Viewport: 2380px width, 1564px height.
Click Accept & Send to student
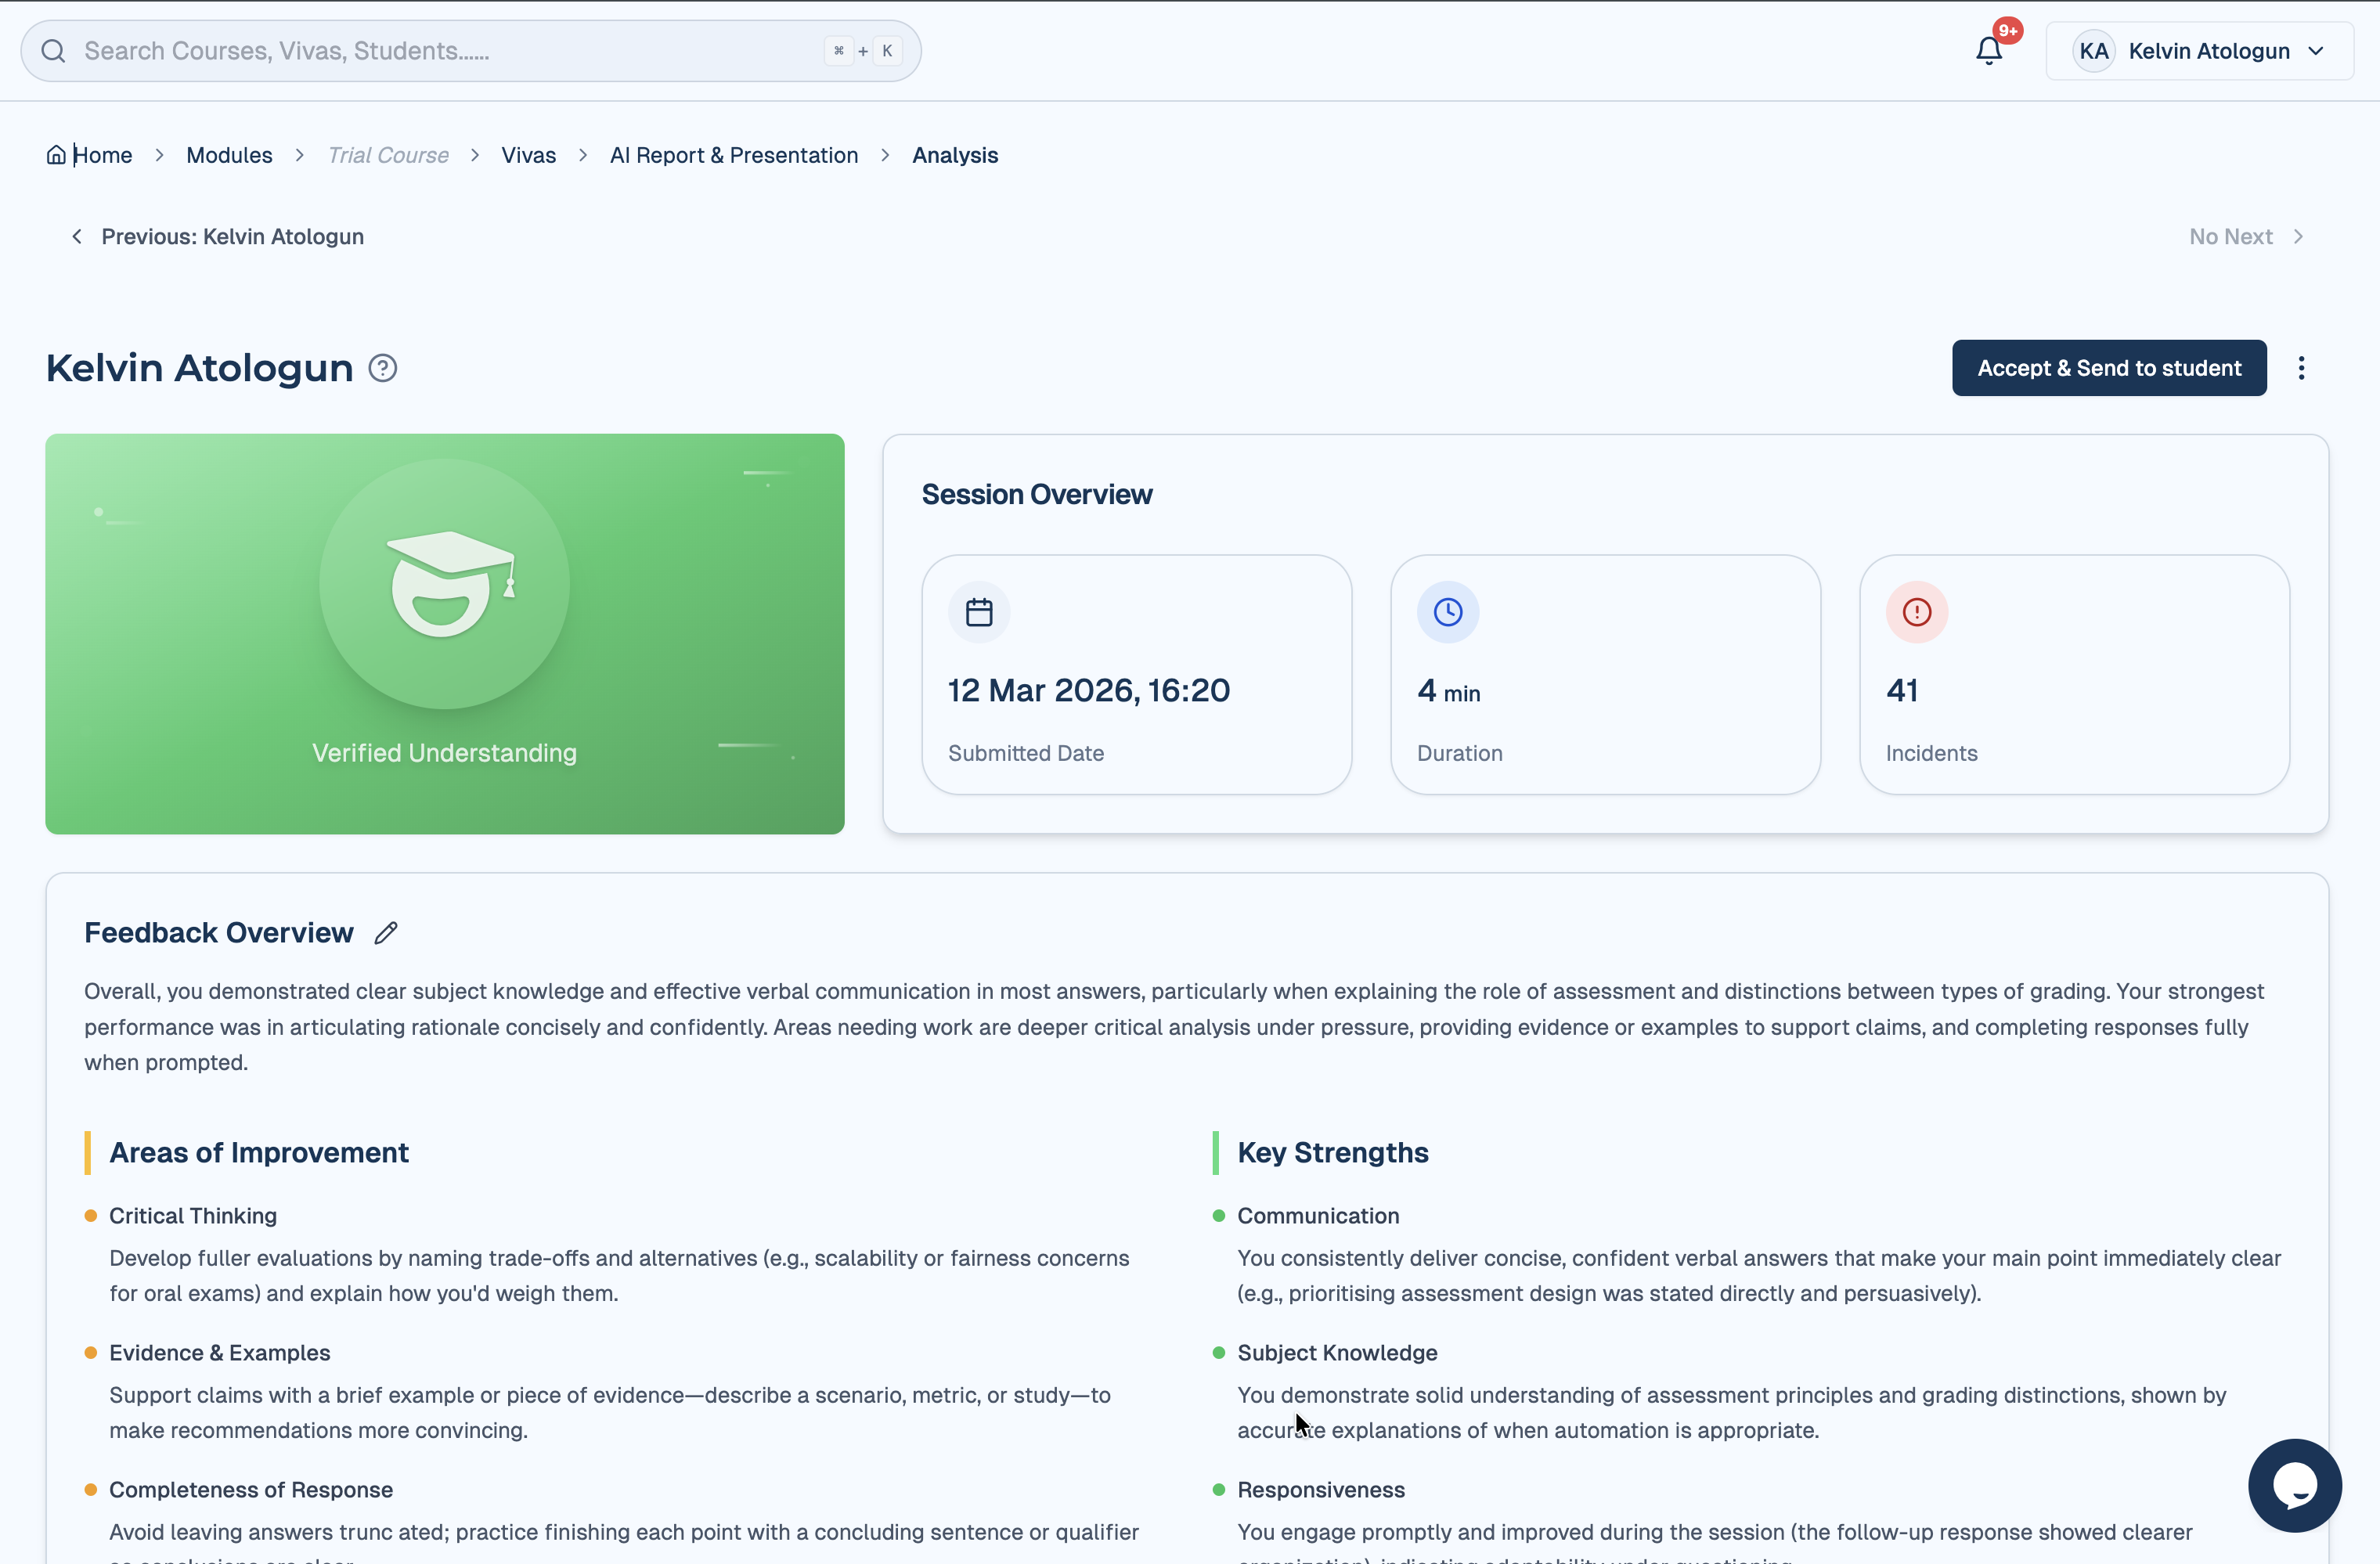click(x=2109, y=368)
